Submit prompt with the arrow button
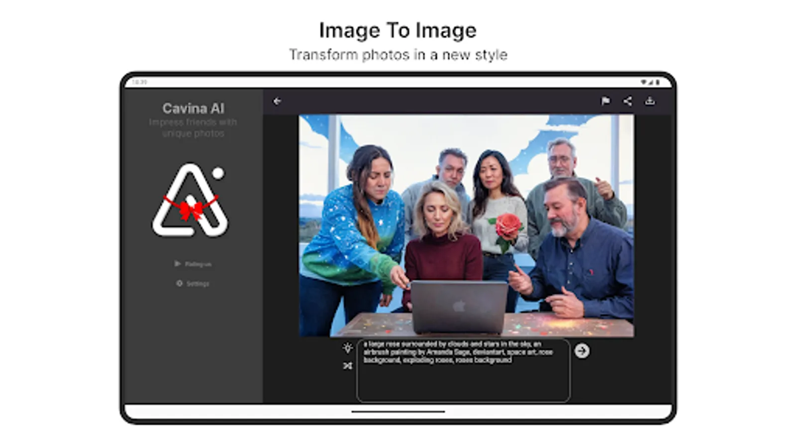Image resolution: width=796 pixels, height=448 pixels. 582,351
